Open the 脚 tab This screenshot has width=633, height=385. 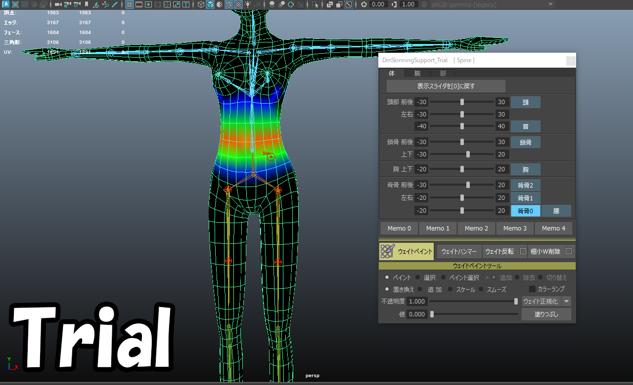tap(443, 73)
